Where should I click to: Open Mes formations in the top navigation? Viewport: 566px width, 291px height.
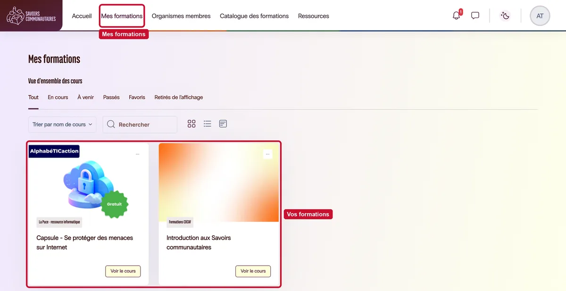[122, 16]
